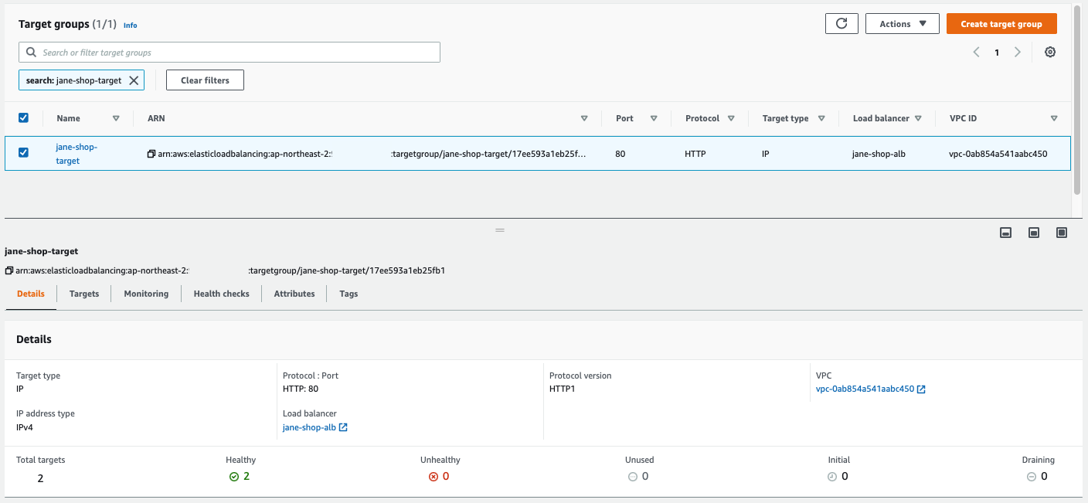
Task: Click 'jane-shop-alb' cell in Load balancer column
Action: tap(879, 154)
